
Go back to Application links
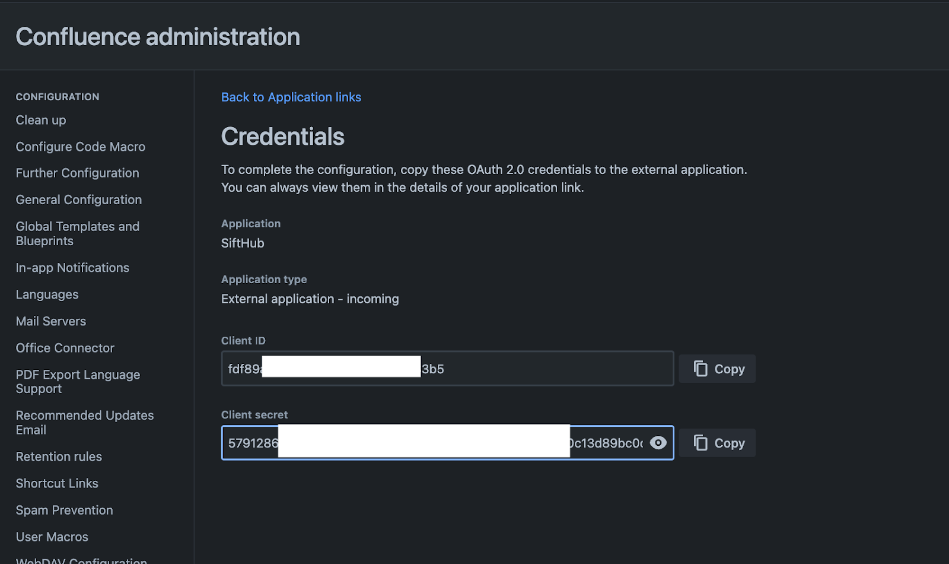pos(291,97)
